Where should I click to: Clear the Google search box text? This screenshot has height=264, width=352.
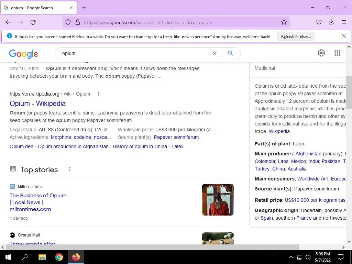214,53
